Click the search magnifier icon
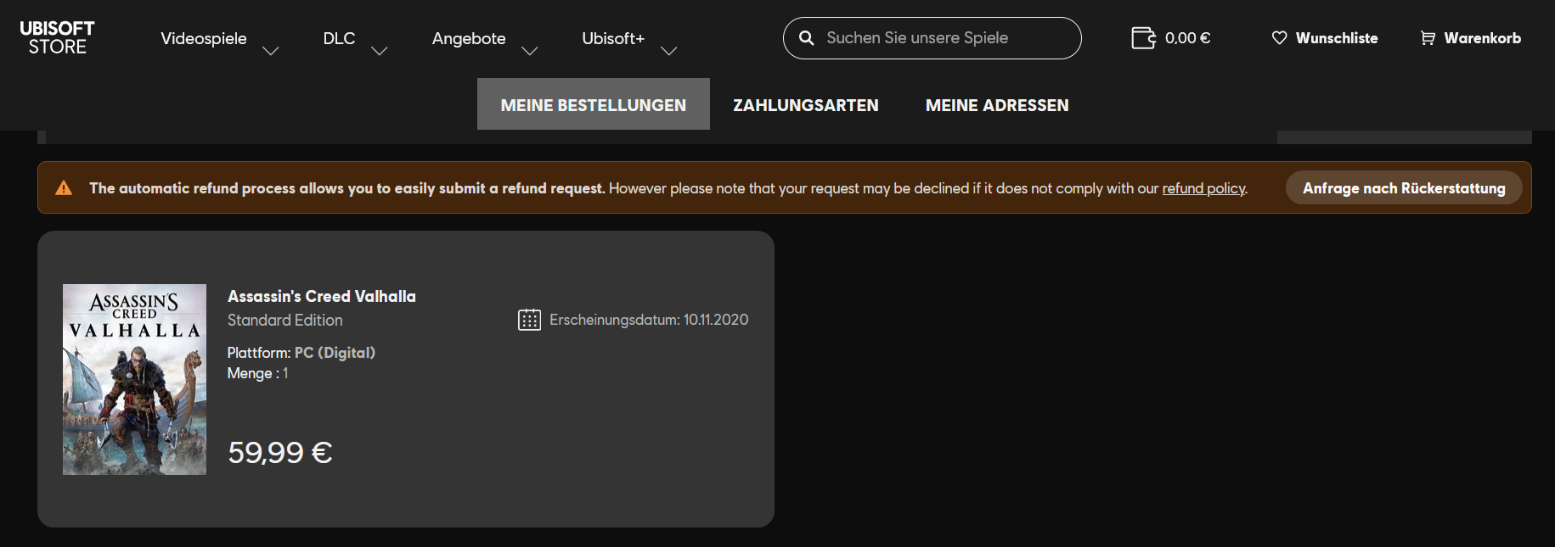 tap(807, 38)
